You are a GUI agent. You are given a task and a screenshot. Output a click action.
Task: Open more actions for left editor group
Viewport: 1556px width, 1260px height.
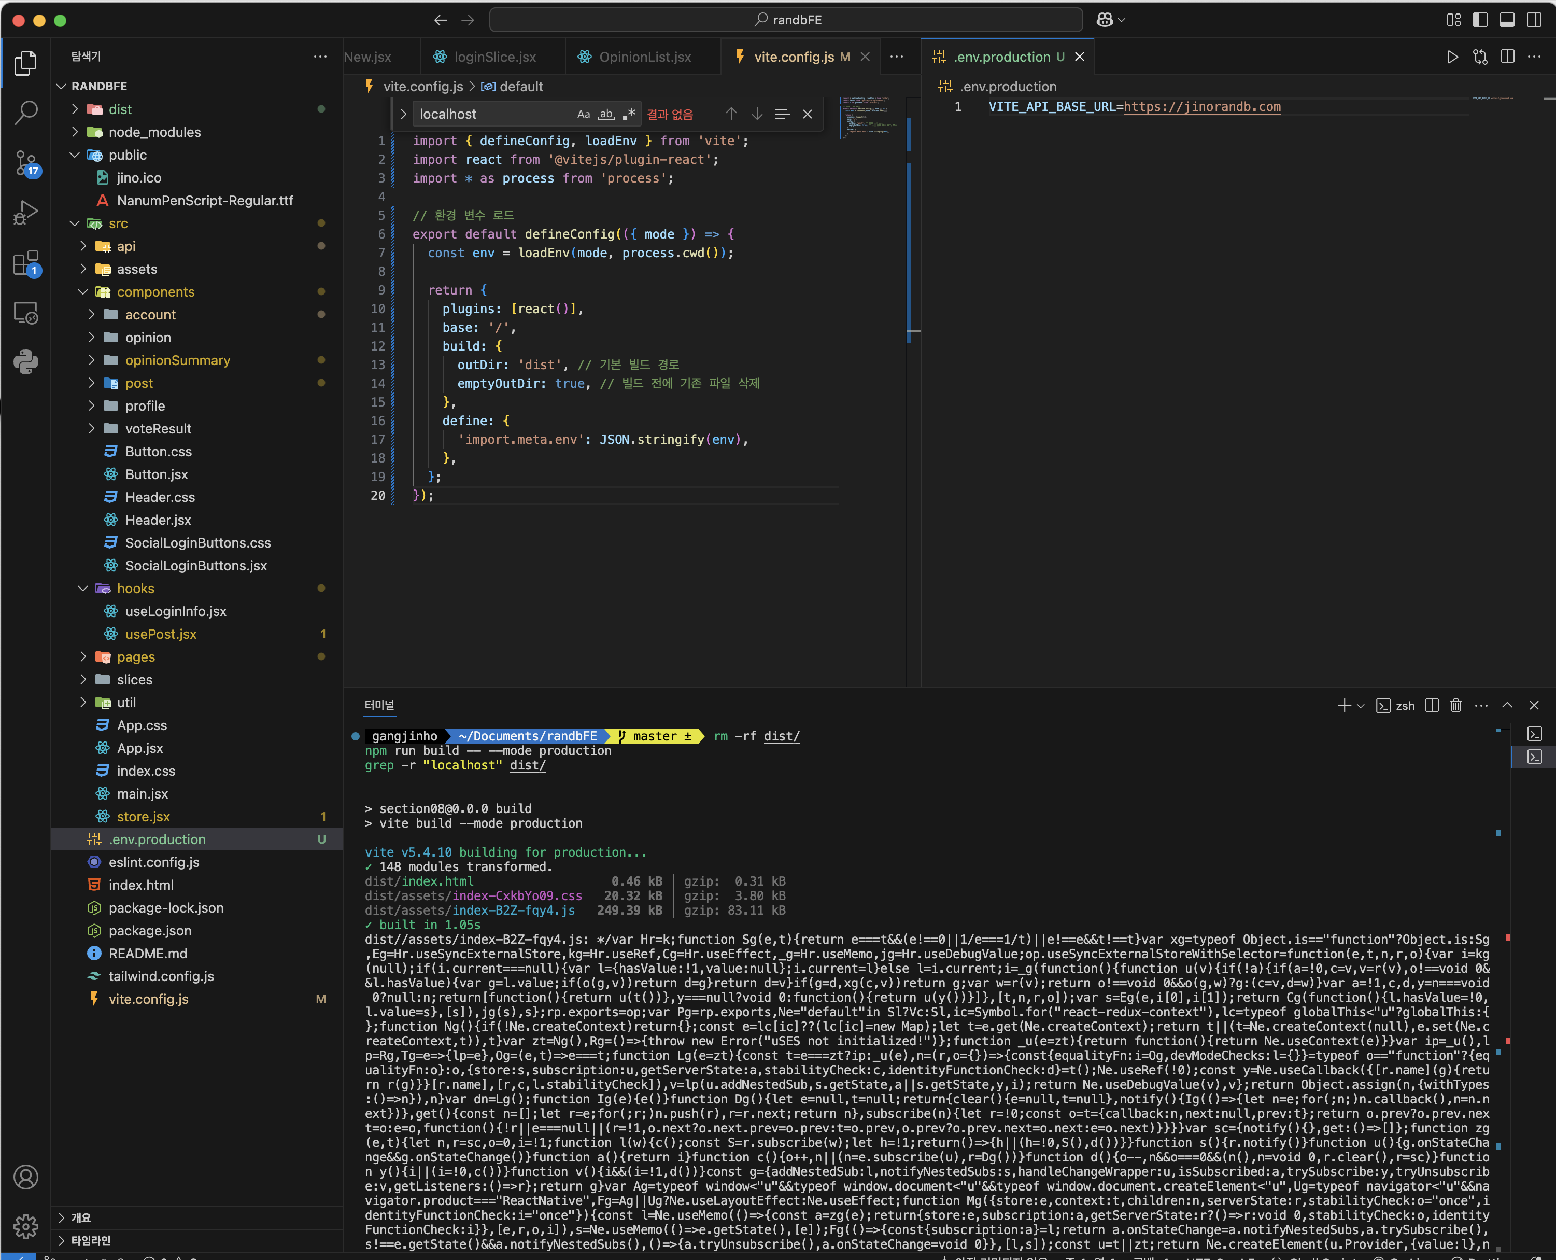pyautogui.click(x=897, y=57)
